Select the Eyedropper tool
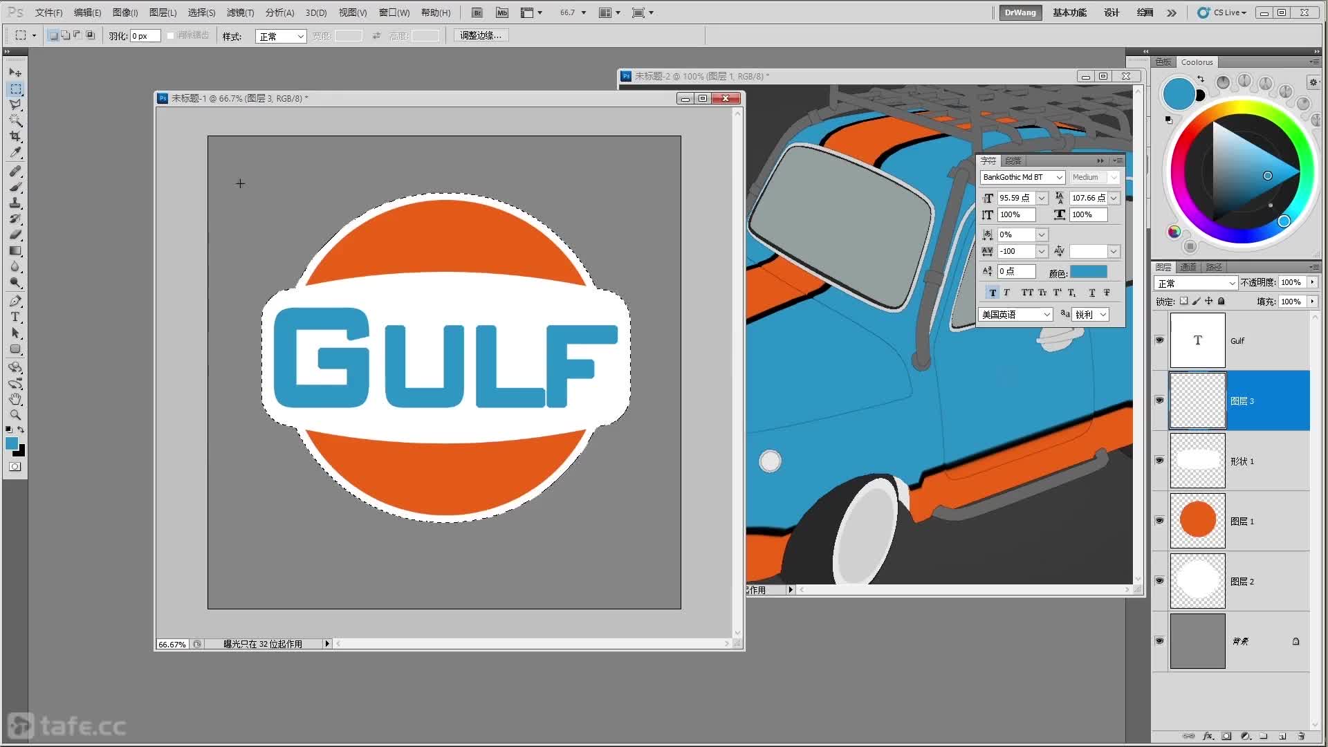Screen dimensions: 1328x747 click(15, 153)
